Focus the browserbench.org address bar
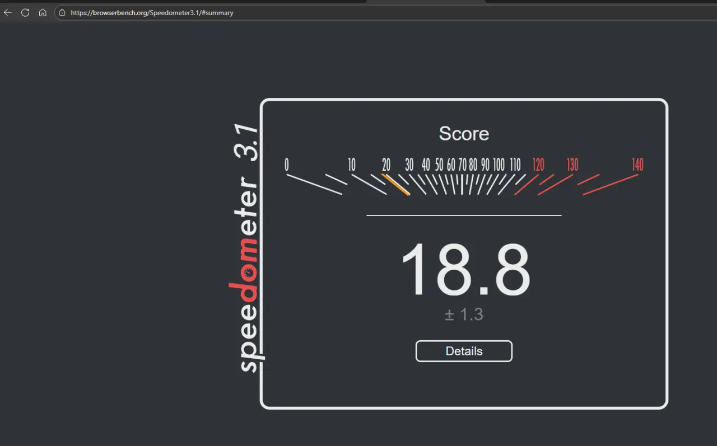The height and width of the screenshot is (446, 717). 385,12
